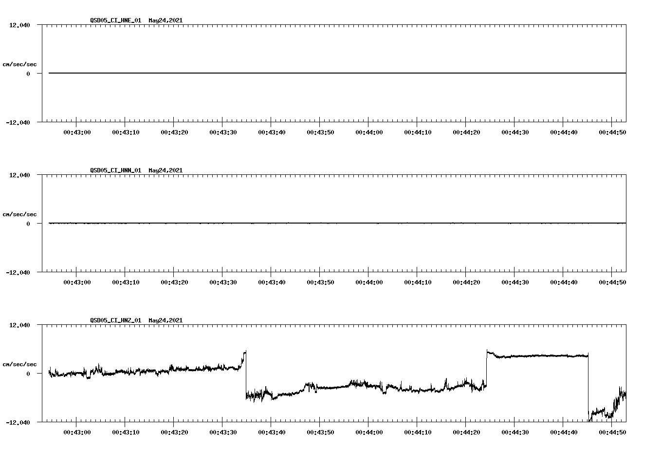Select the flat HNE waveform trace
This screenshot has width=661, height=450.
(x=292, y=73)
